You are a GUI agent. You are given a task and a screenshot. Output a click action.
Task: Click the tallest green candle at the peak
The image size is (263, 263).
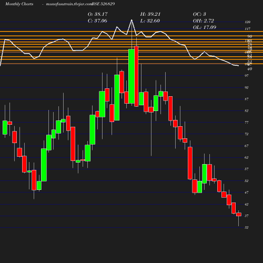[x=131, y=76]
